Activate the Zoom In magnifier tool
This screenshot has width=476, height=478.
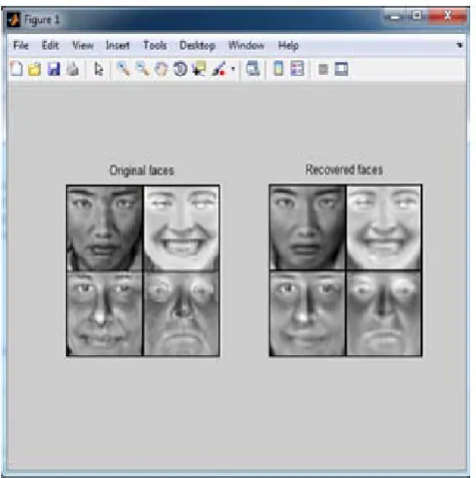click(124, 69)
